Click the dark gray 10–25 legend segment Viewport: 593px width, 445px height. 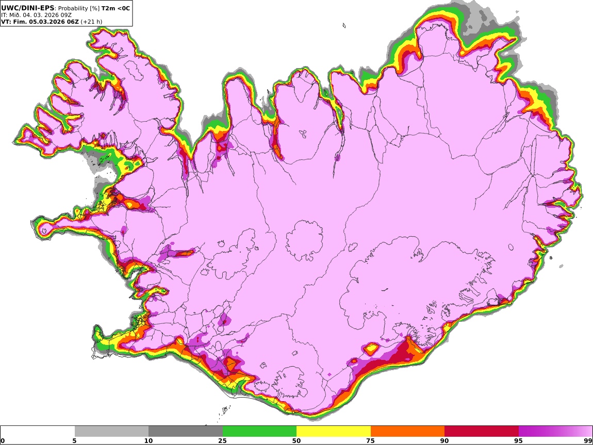click(x=186, y=432)
